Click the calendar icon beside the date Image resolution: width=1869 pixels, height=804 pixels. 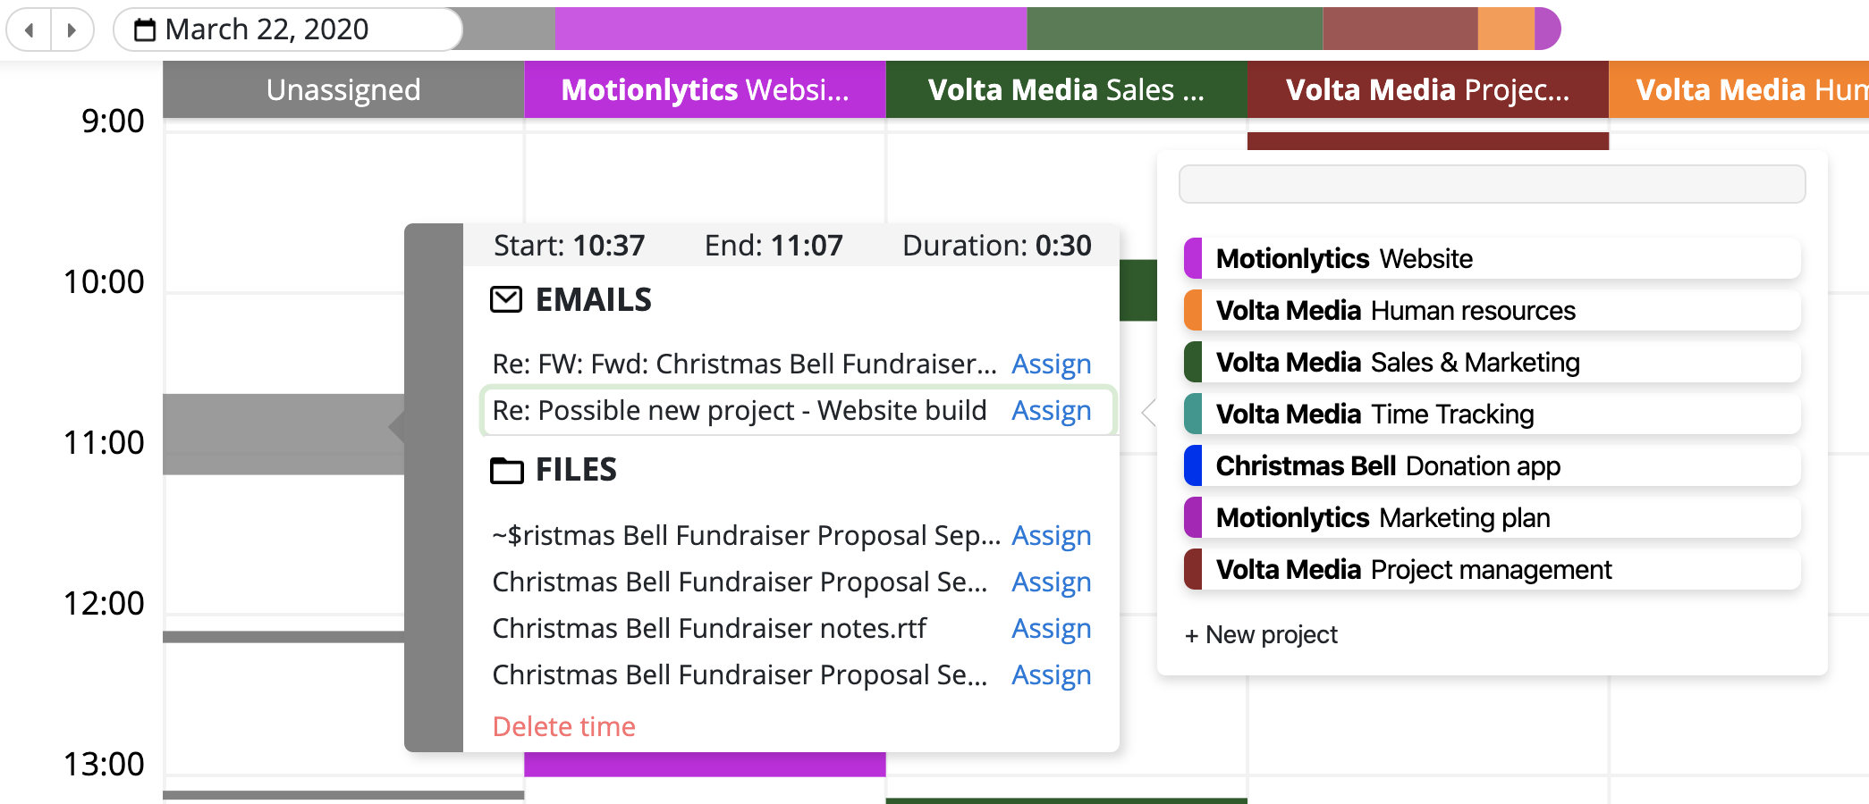[x=145, y=30]
